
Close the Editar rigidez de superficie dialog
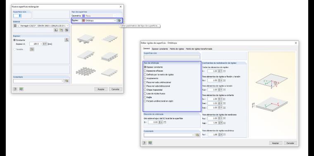[296, 43]
